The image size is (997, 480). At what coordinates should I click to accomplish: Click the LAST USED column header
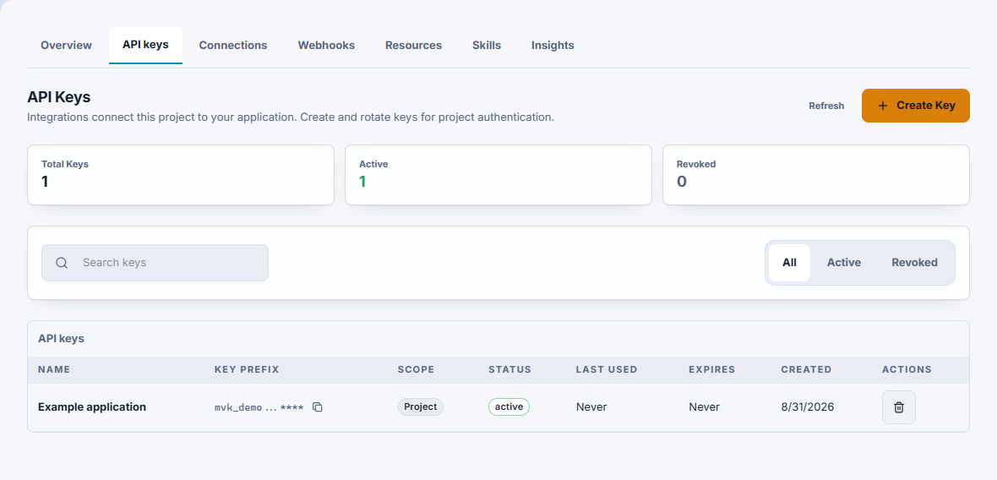(607, 369)
